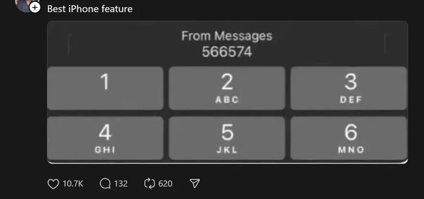Tap the 566574 autofill code suggestion
Image resolution: width=424 pixels, height=199 pixels.
(x=227, y=52)
